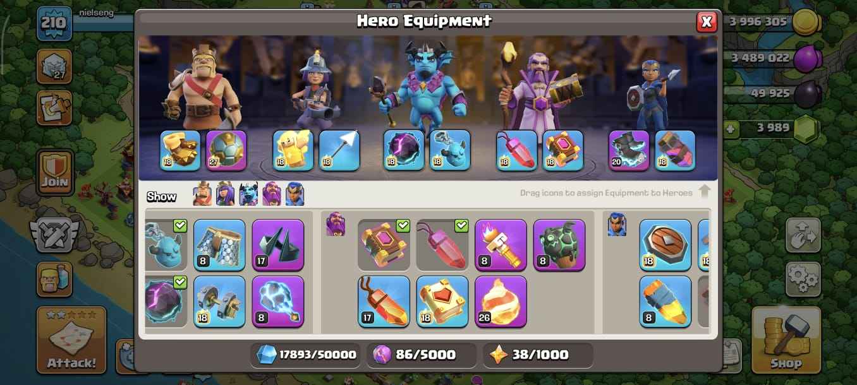
Task: Select the Royal Champion filter icon
Action: 295,194
